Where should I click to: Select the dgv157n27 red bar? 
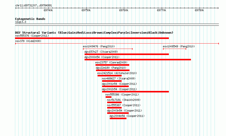coord(127,54)
